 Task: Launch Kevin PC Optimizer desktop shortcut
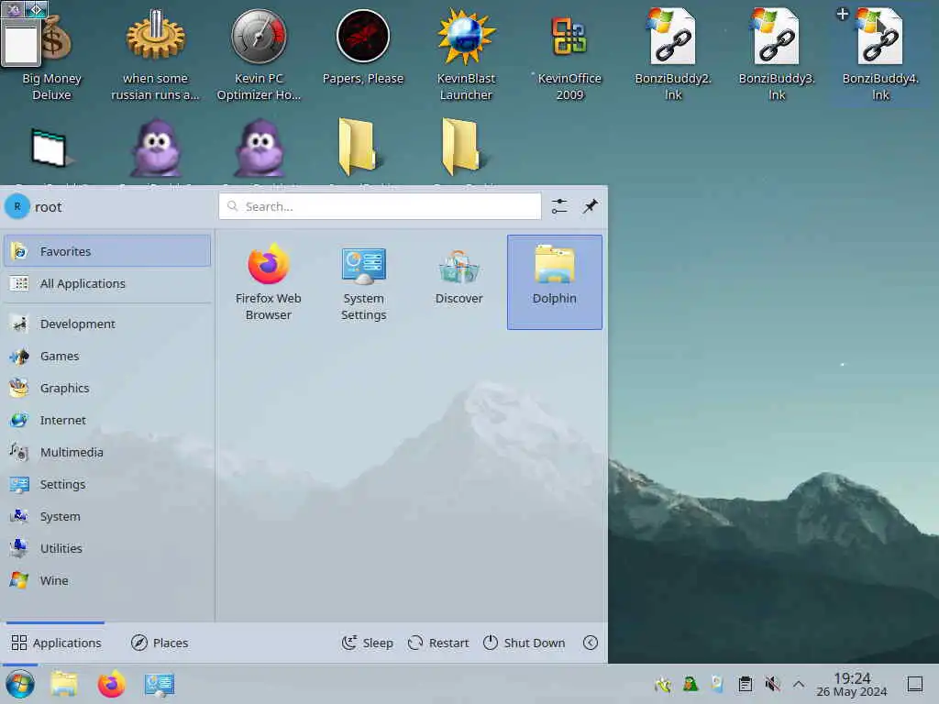pos(260,54)
